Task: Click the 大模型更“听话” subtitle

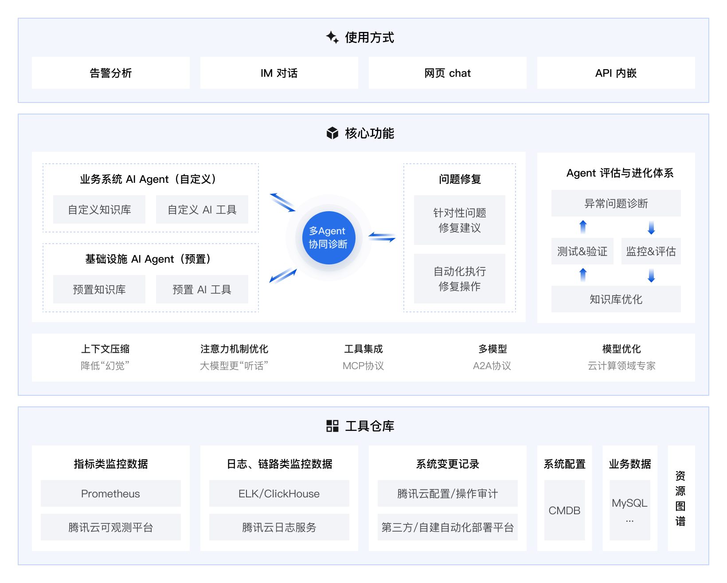Action: click(234, 366)
